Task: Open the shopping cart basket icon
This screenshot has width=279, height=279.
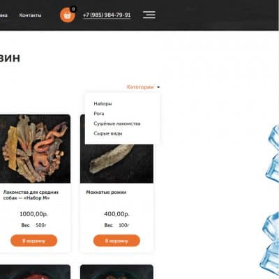Action: (x=68, y=15)
